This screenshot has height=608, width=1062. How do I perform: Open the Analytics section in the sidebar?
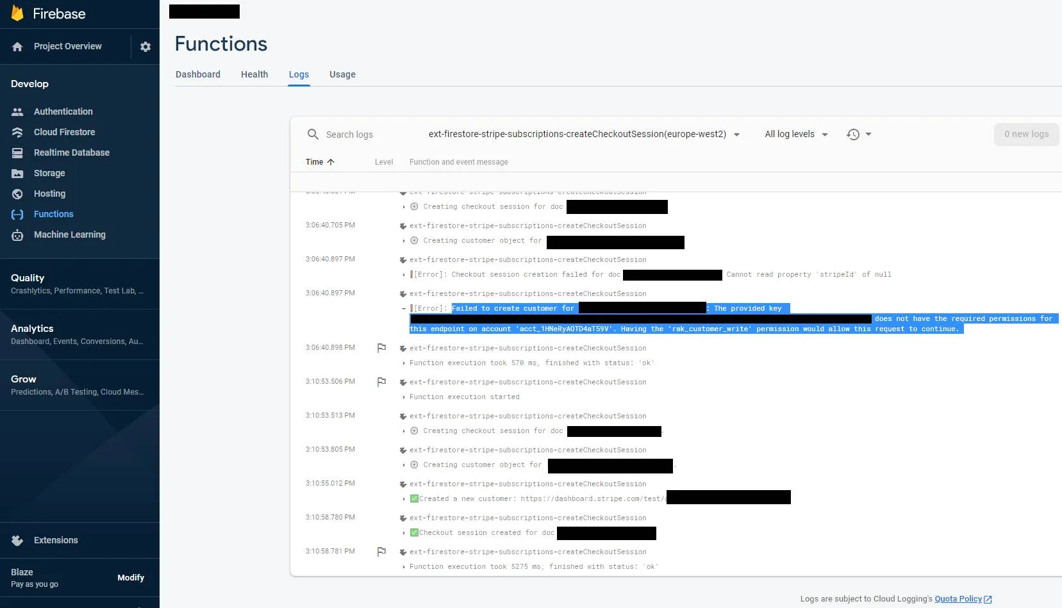tap(79, 334)
